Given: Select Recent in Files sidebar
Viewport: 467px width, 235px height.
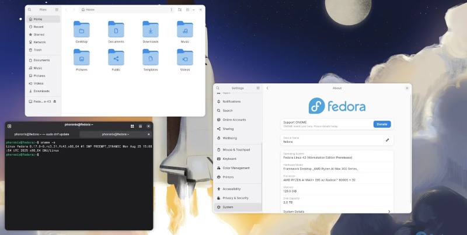Looking at the screenshot, I should 43,27.
